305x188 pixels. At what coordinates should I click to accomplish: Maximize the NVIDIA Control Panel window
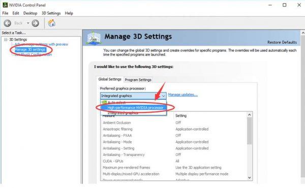click(284, 5)
